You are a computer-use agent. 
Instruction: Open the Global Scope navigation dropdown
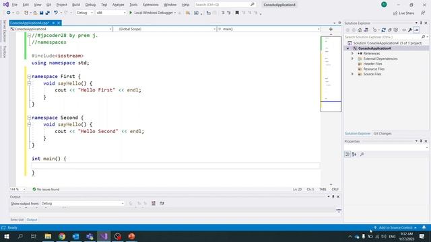pos(165,29)
